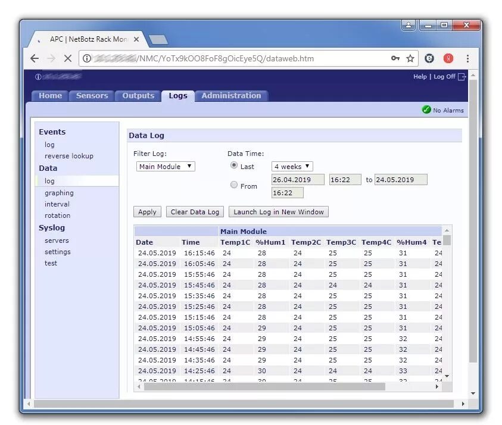The height and width of the screenshot is (425, 502).
Task: Click the data table vertical scrollbar thumb
Action: (447, 240)
